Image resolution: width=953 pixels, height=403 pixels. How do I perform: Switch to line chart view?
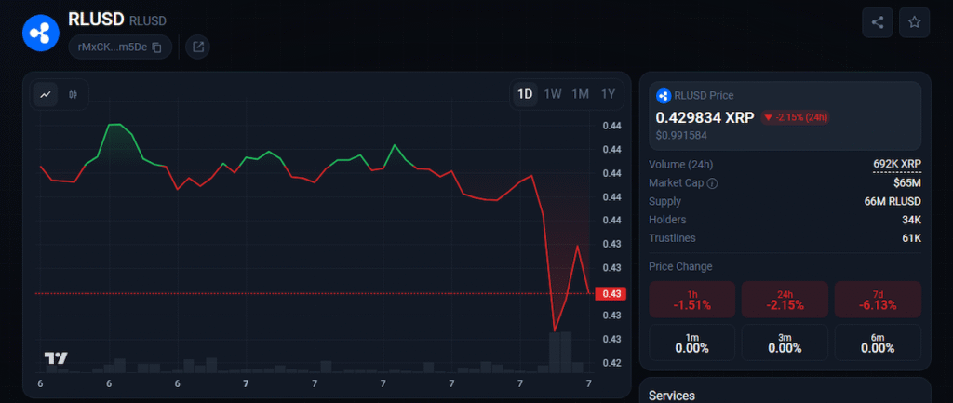(x=46, y=94)
